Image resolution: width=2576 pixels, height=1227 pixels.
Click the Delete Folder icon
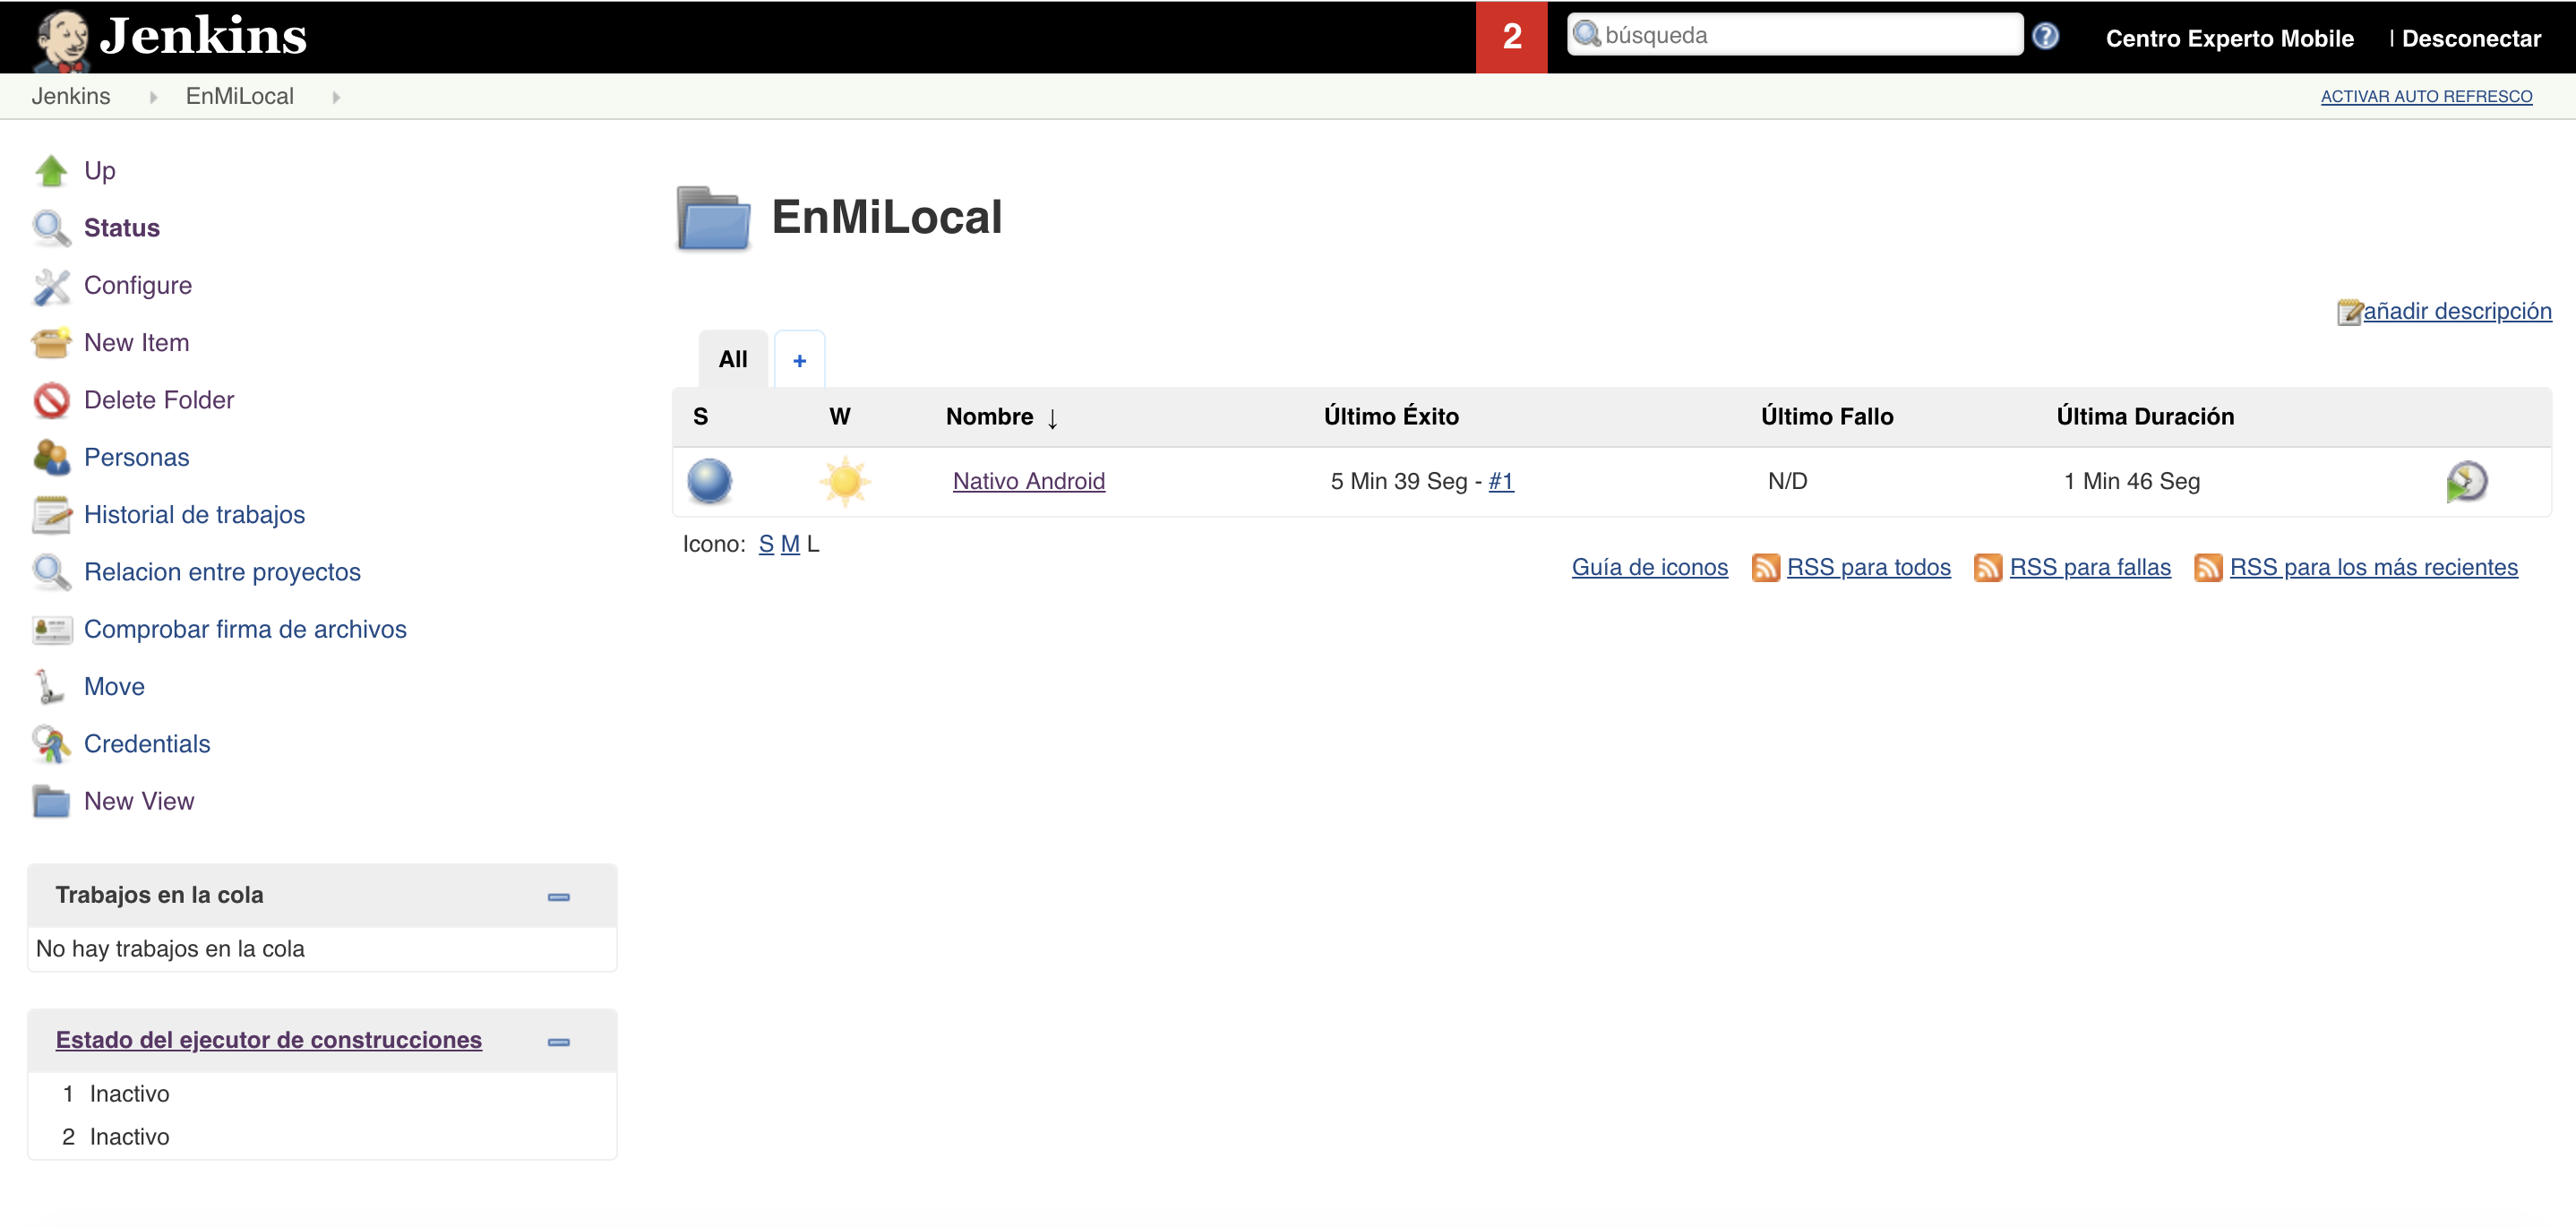[53, 400]
